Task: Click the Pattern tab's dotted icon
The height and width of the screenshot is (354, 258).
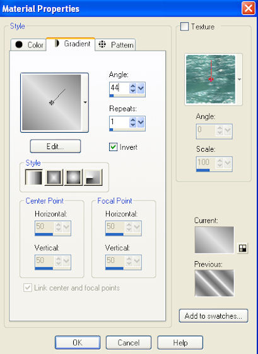Action: [102, 44]
